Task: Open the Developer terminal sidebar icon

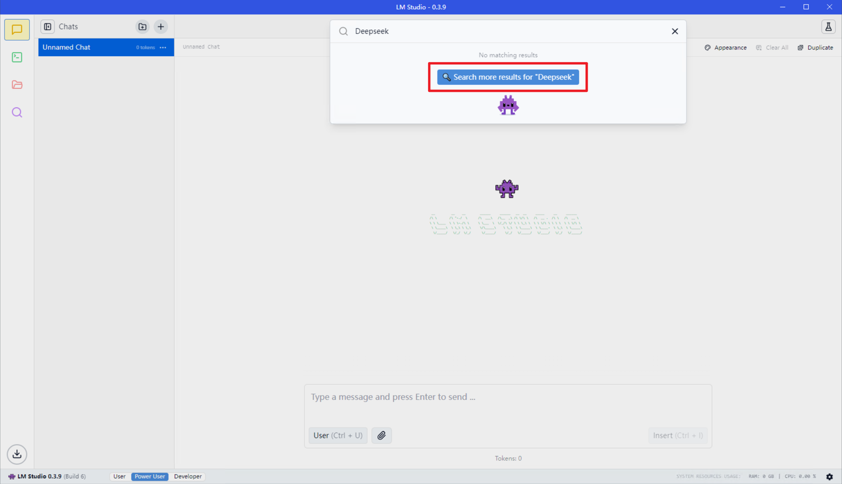Action: coord(17,57)
